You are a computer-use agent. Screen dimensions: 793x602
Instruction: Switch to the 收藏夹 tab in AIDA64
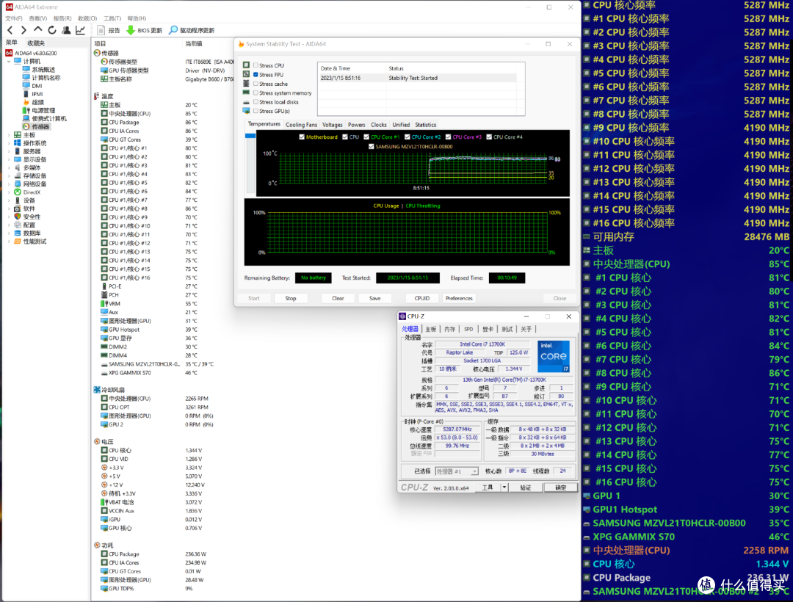point(36,43)
